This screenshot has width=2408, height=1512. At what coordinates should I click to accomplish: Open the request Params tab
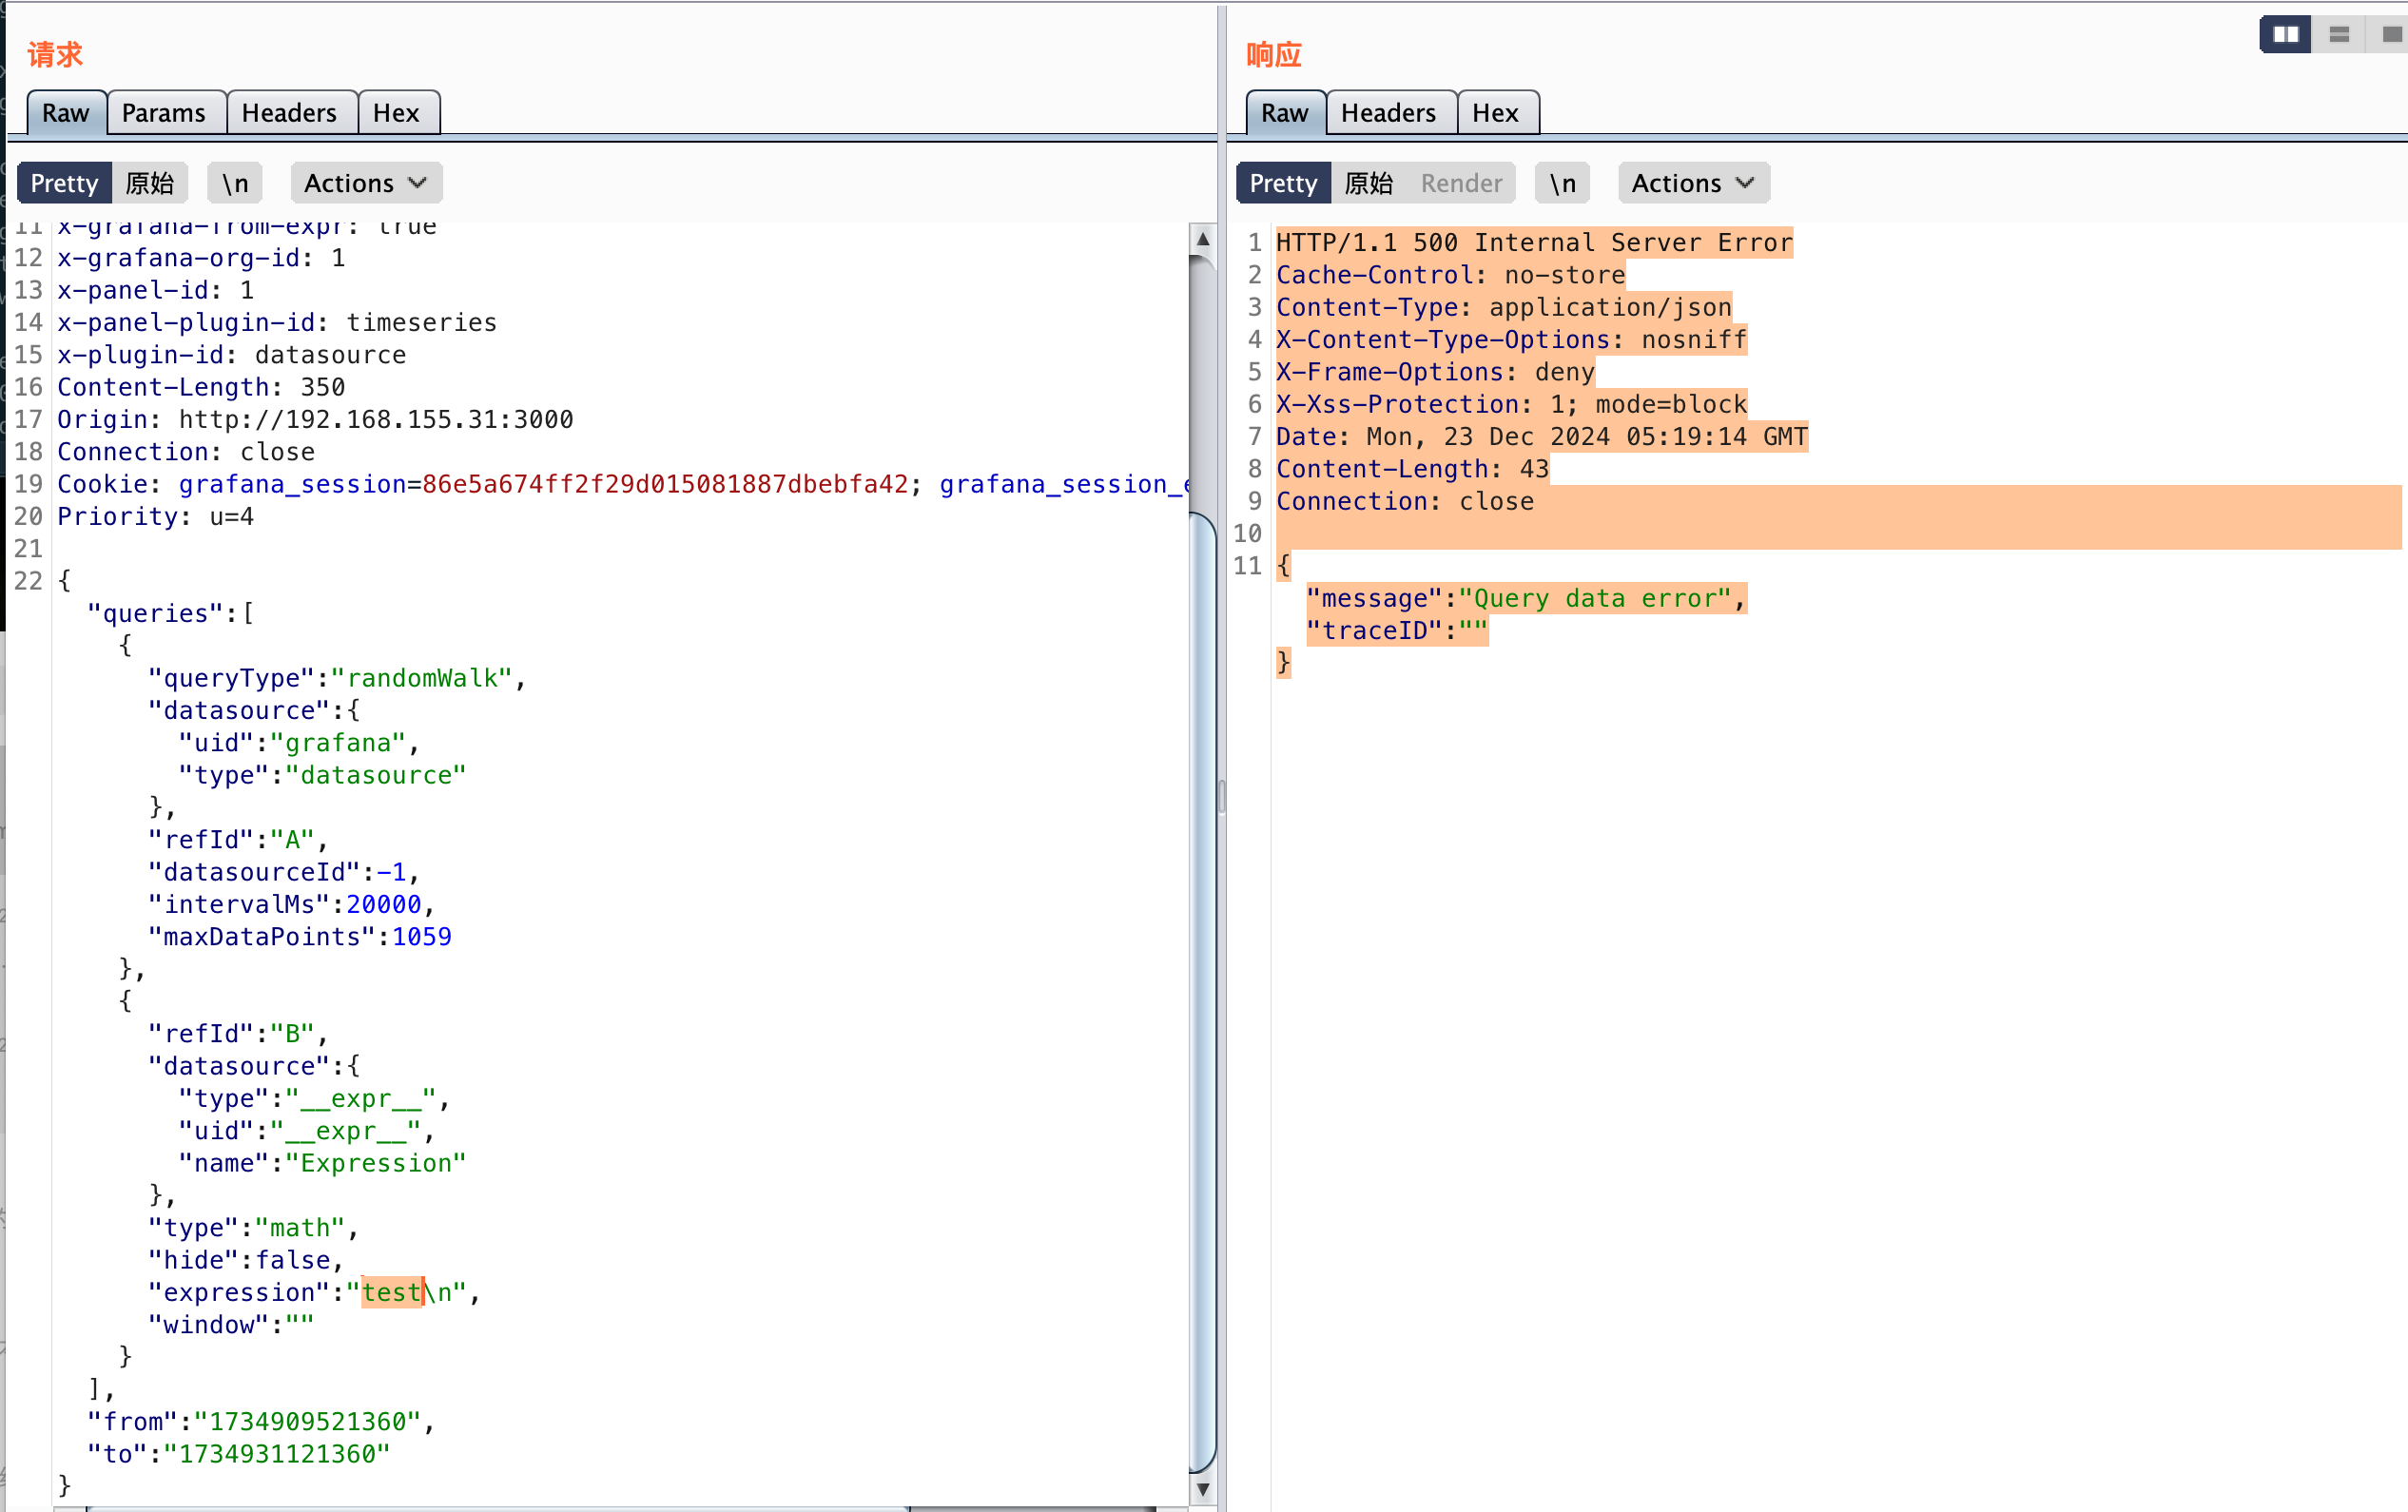[x=164, y=113]
